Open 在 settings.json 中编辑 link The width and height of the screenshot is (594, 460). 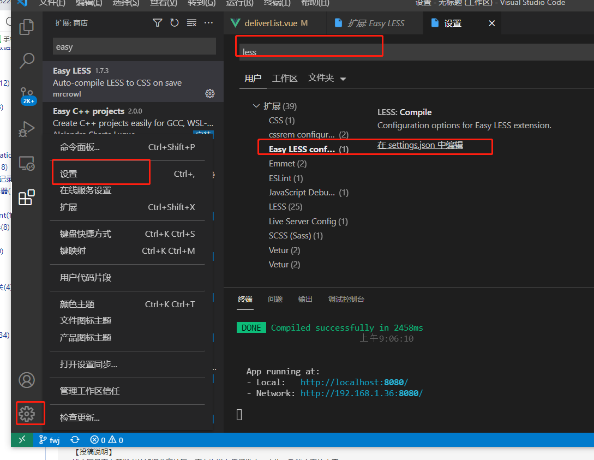tap(420, 145)
